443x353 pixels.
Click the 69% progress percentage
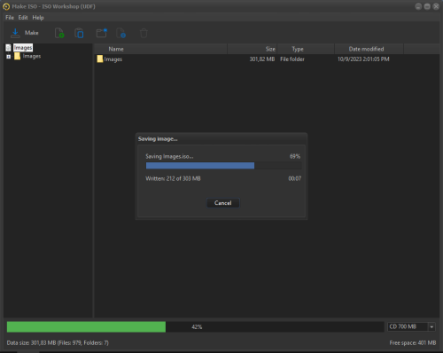[x=295, y=156]
